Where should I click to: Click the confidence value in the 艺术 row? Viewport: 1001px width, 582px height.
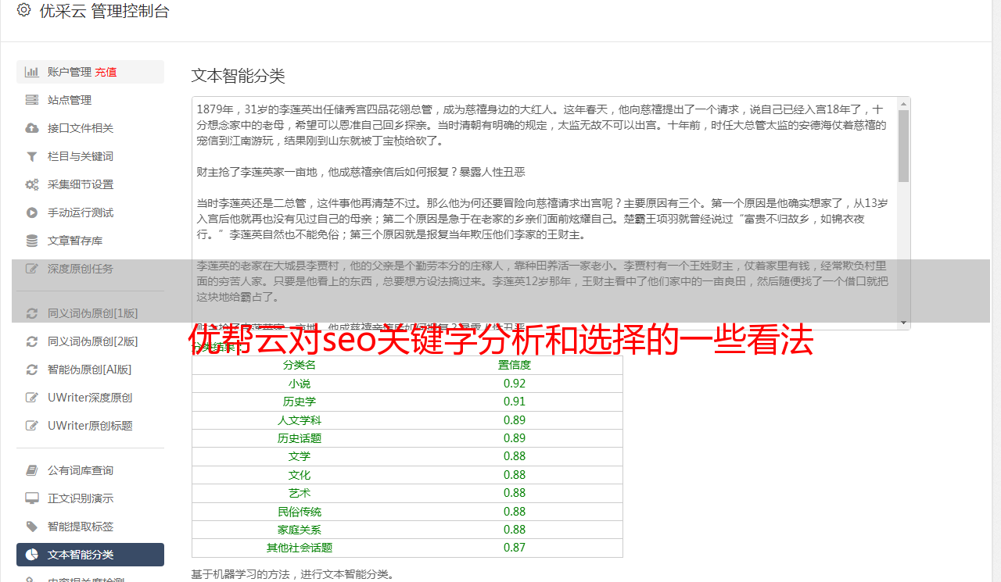pos(515,493)
